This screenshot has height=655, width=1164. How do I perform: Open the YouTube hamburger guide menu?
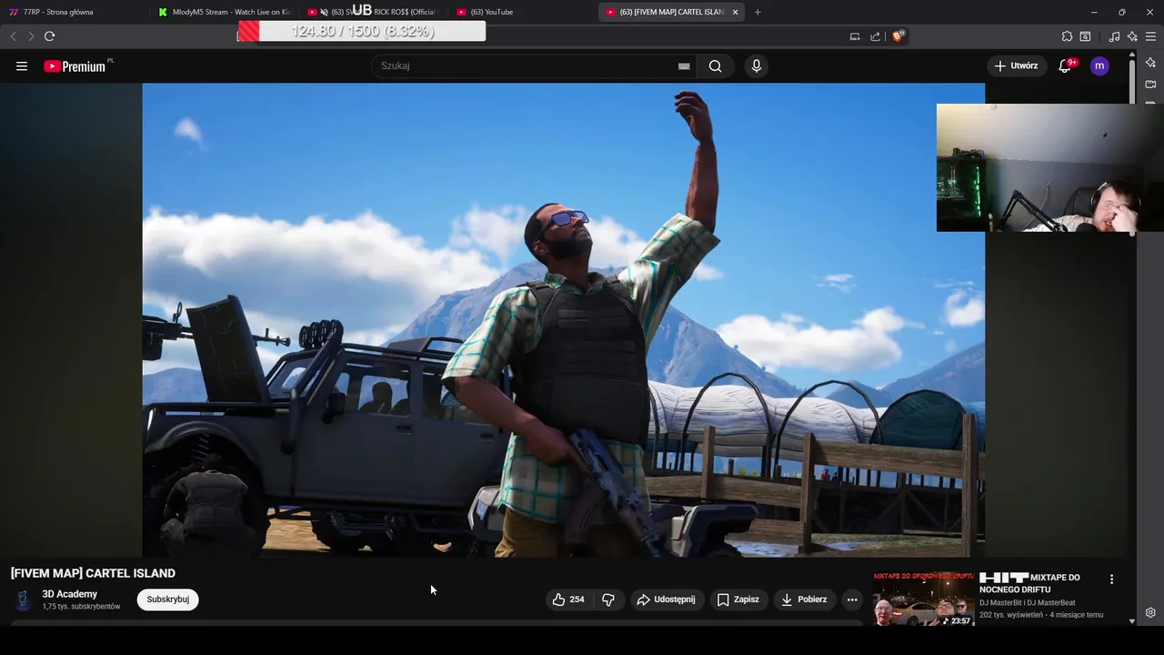tap(22, 66)
